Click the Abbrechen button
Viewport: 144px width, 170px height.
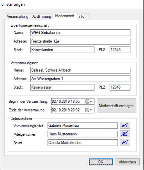click(x=127, y=162)
